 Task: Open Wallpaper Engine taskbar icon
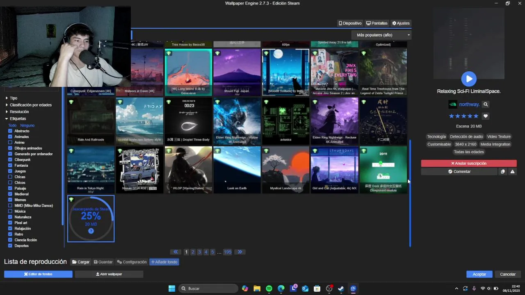pos(353,288)
